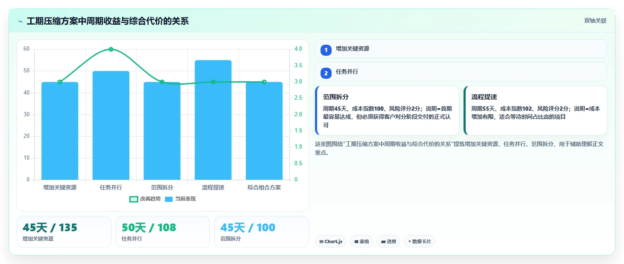Click the 综合组合方案 bar in the chart
The width and height of the screenshot is (624, 264).
click(264, 131)
